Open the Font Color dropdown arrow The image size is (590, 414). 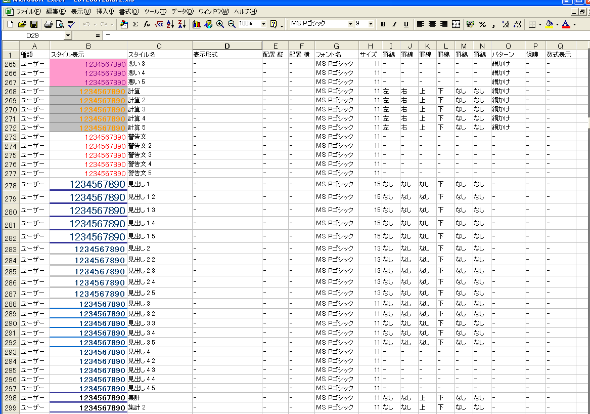(x=574, y=24)
